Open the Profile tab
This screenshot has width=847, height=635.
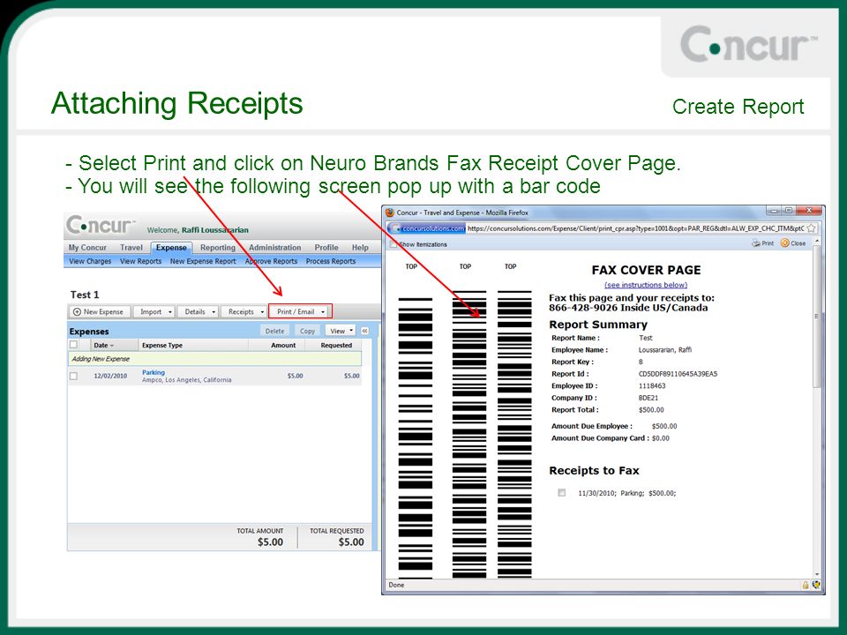point(326,247)
